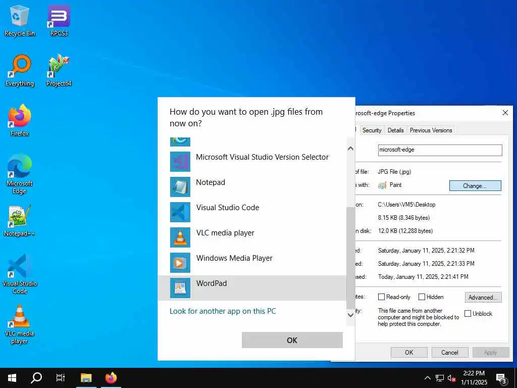This screenshot has width=517, height=388.
Task: Choose the Notepad app icon in list
Action: click(180, 187)
